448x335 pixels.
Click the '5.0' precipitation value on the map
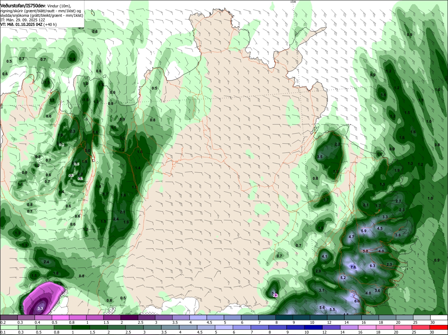[x=365, y=251]
